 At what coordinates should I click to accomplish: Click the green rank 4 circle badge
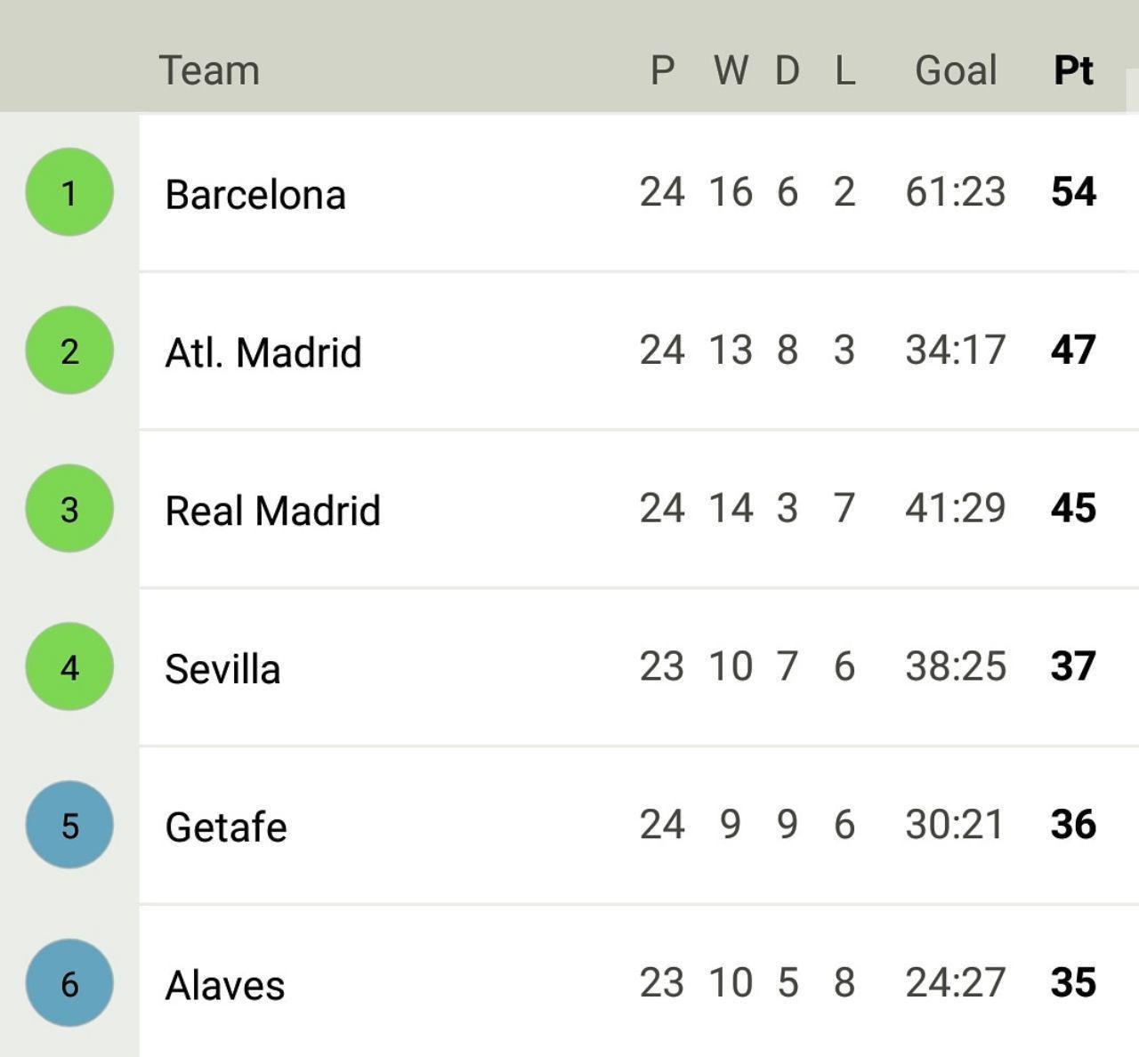(x=69, y=666)
